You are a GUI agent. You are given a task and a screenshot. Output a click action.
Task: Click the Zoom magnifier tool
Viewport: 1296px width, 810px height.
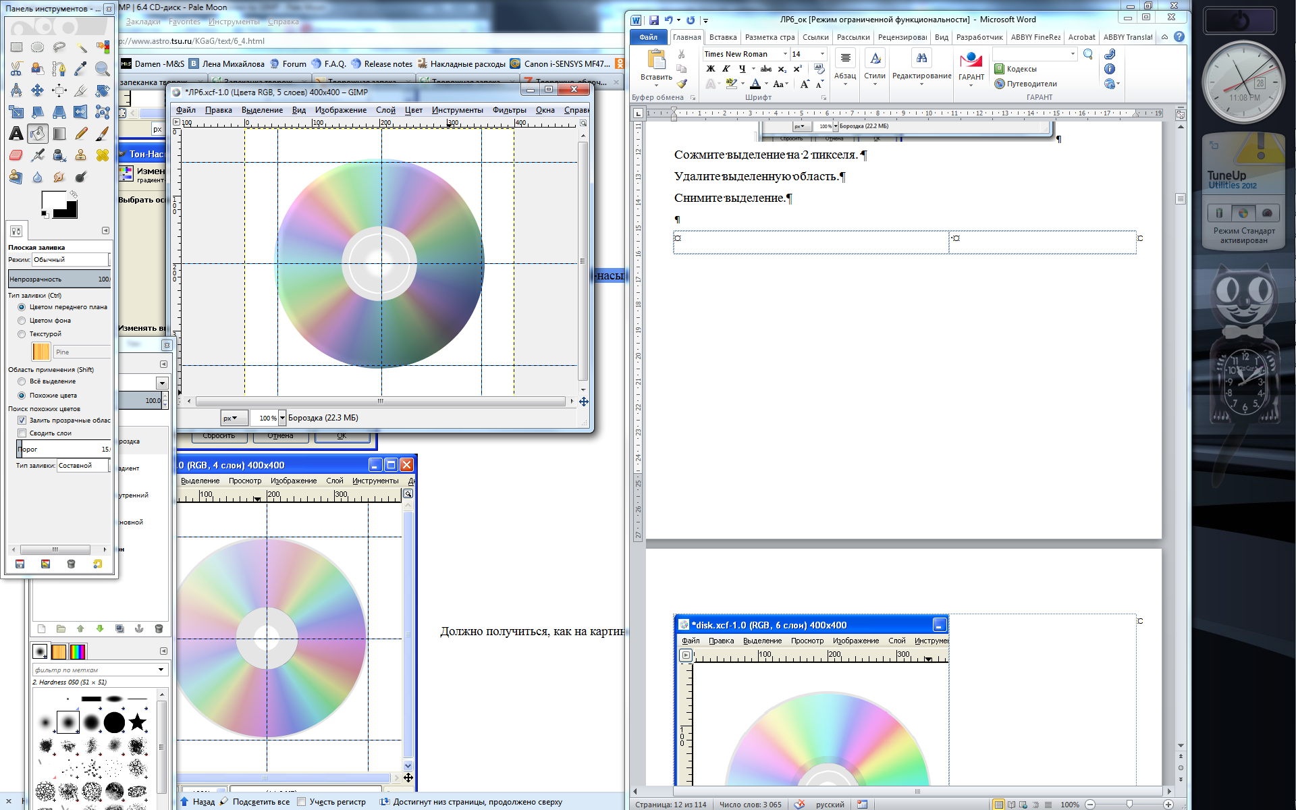(x=103, y=69)
